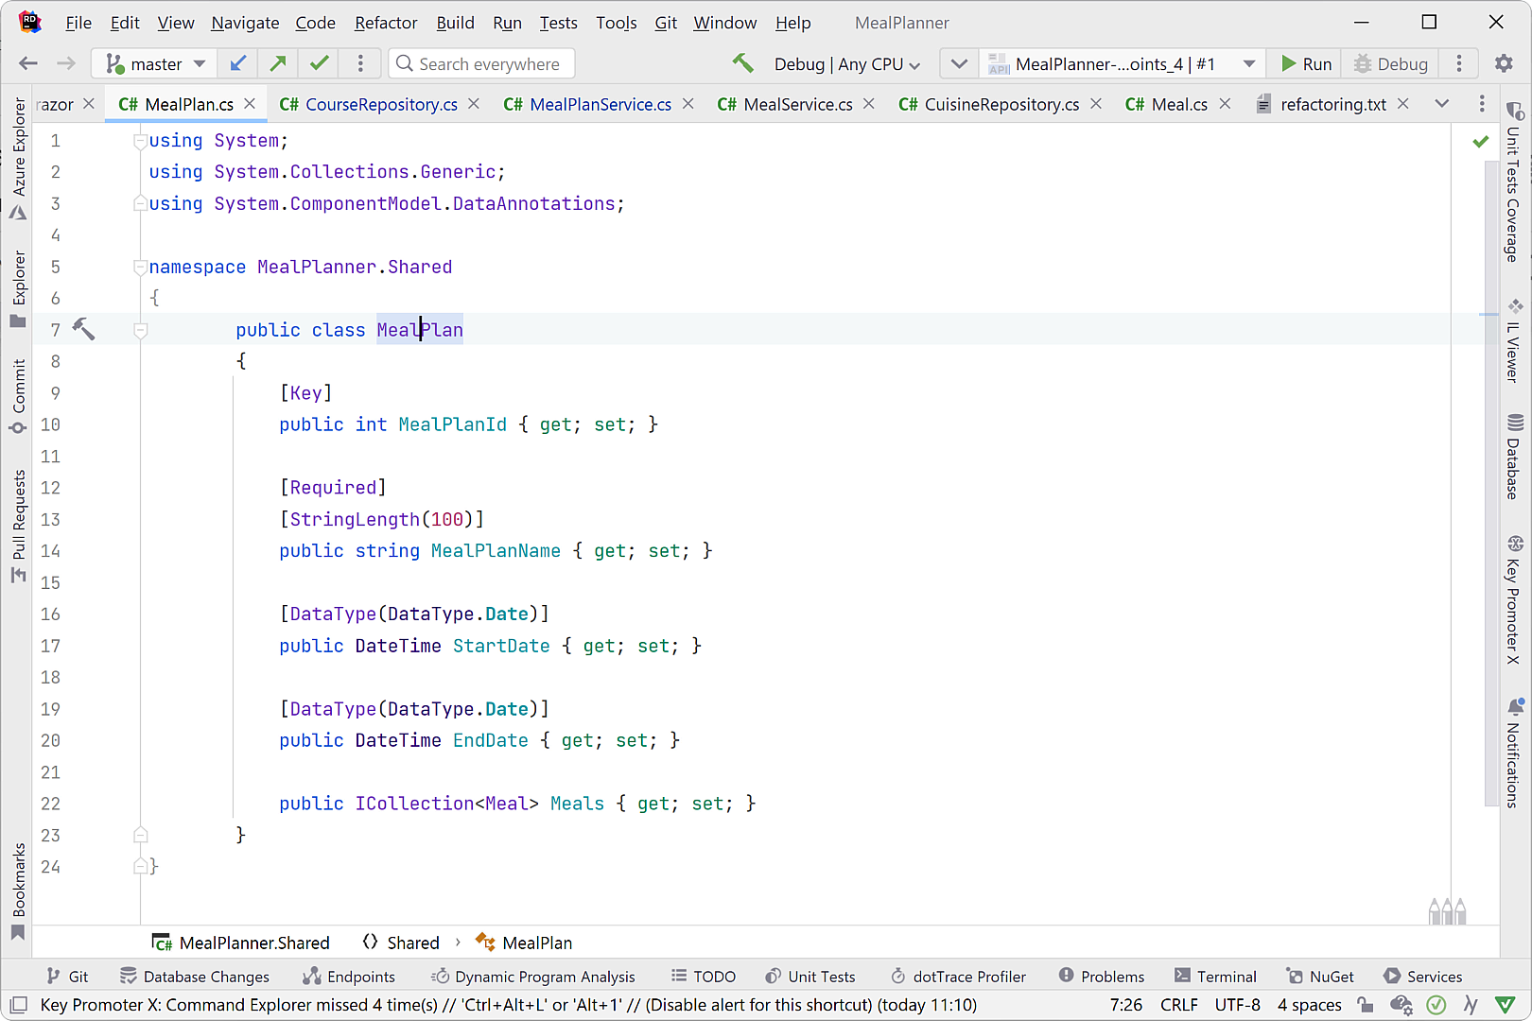Collapse using directives fold on line 1
Image resolution: width=1532 pixels, height=1021 pixels.
141,141
